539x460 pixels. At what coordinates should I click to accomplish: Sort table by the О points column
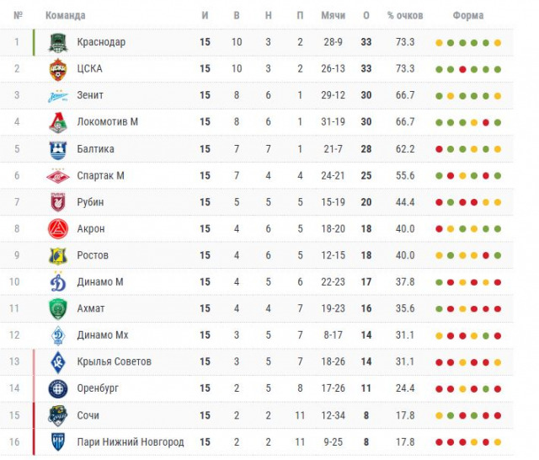[366, 16]
